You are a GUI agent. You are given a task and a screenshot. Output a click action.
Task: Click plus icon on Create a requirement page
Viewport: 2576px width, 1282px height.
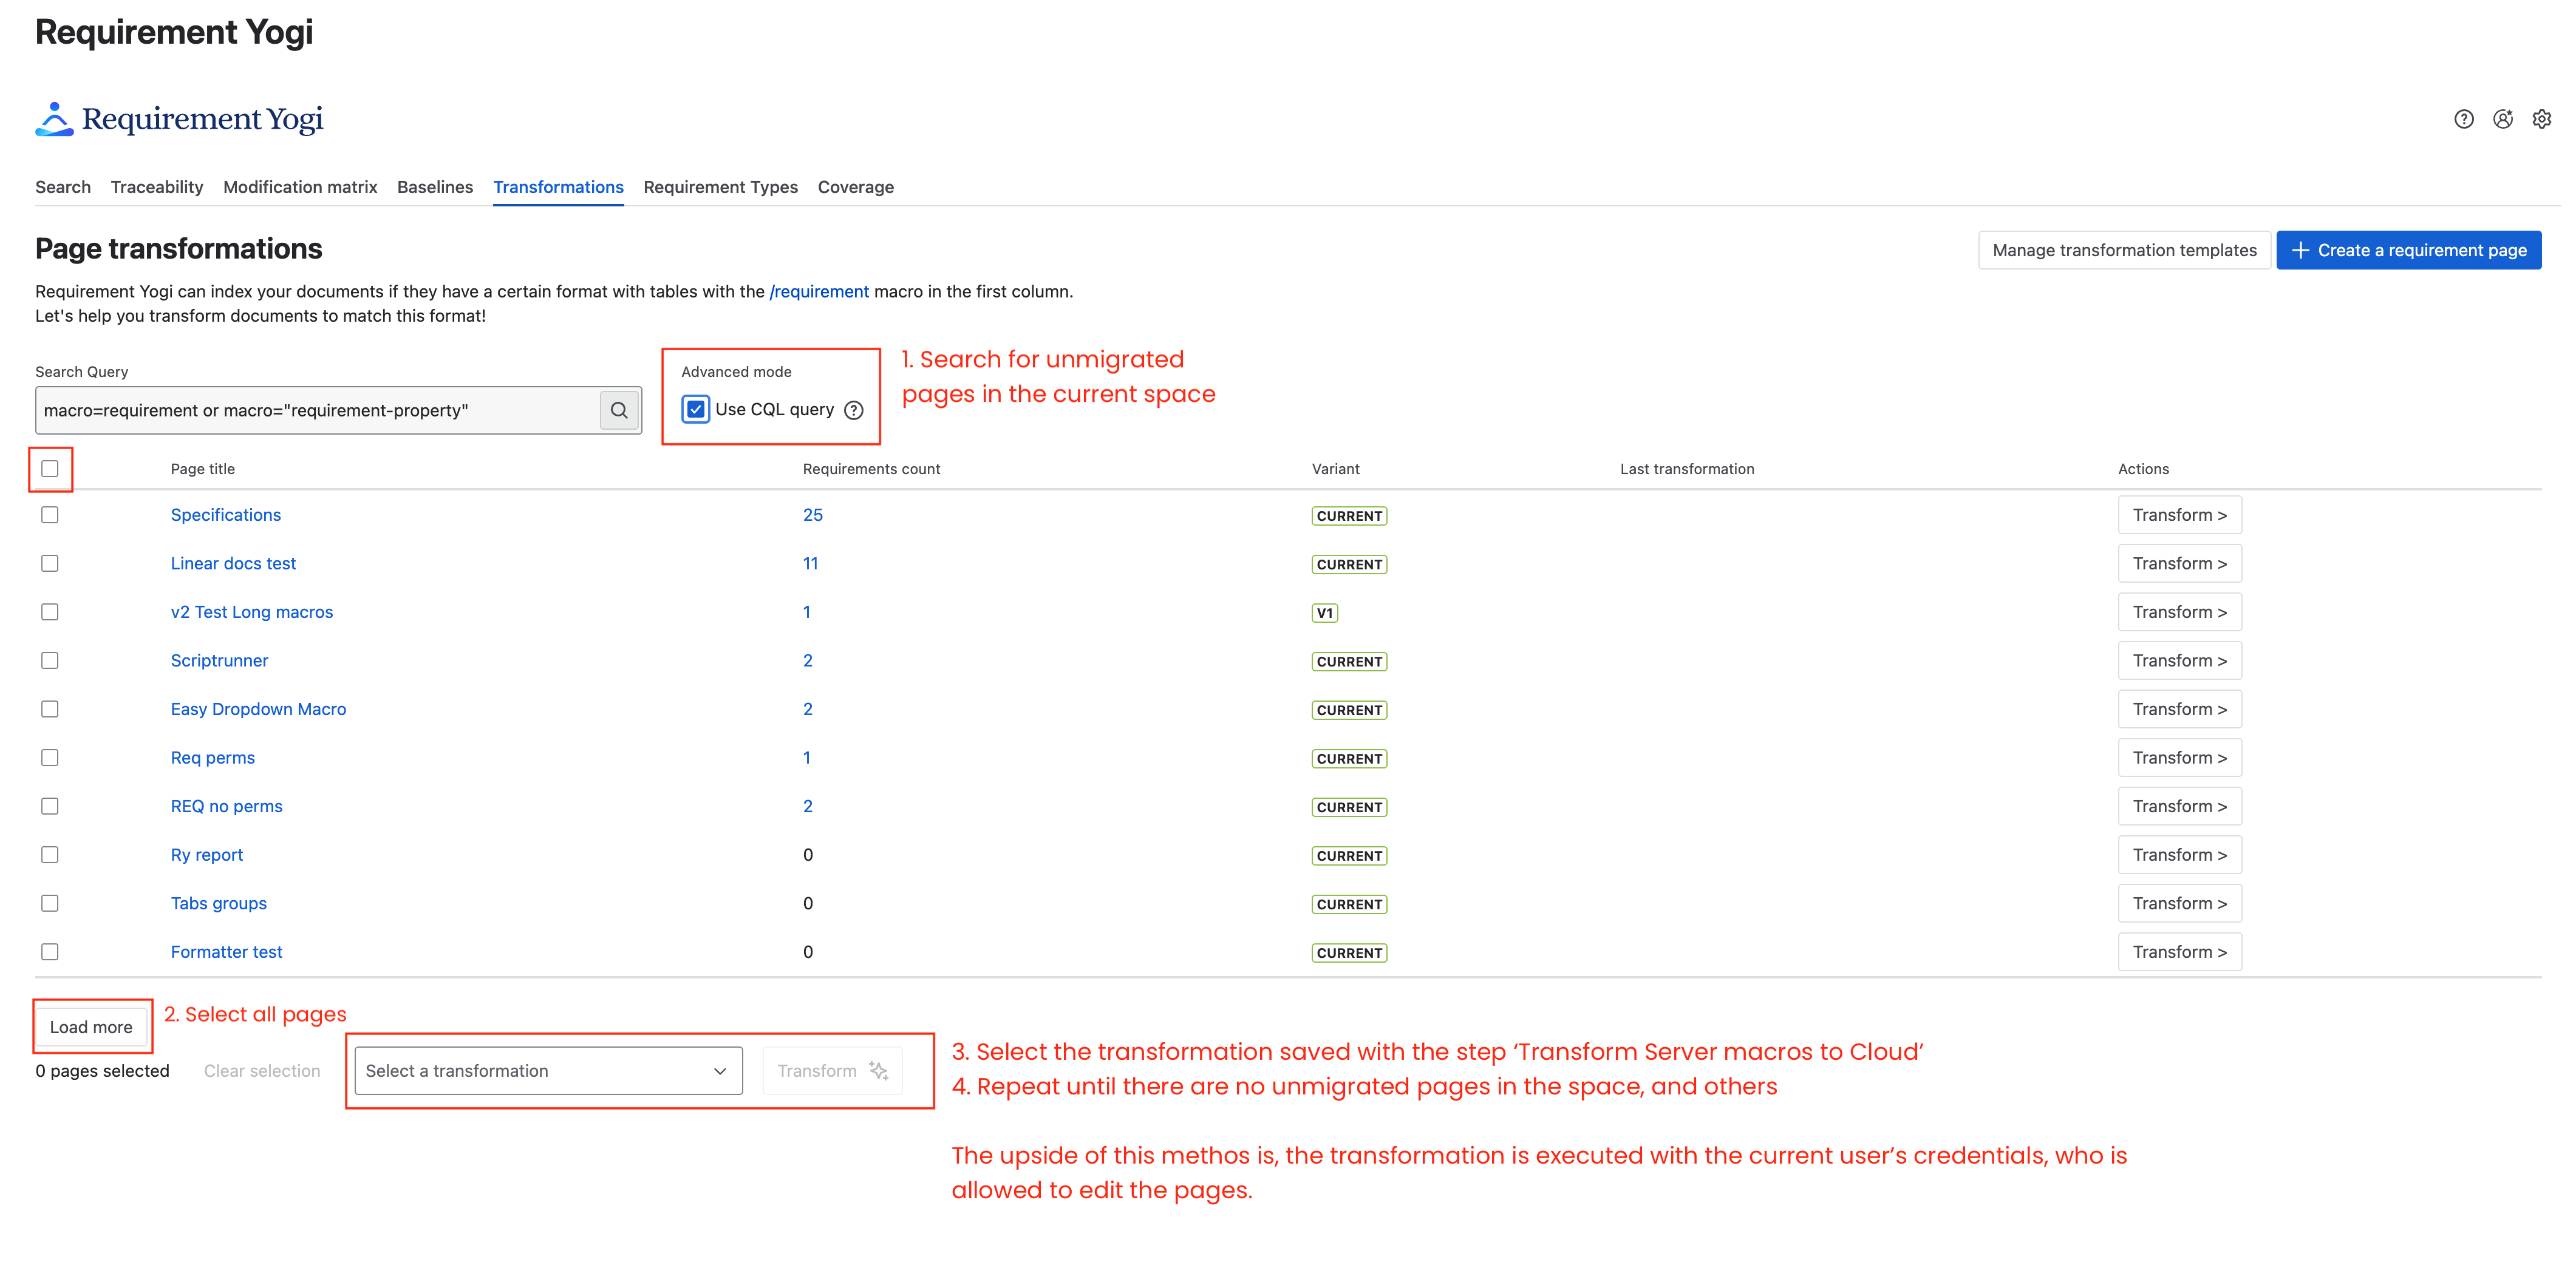(2300, 250)
